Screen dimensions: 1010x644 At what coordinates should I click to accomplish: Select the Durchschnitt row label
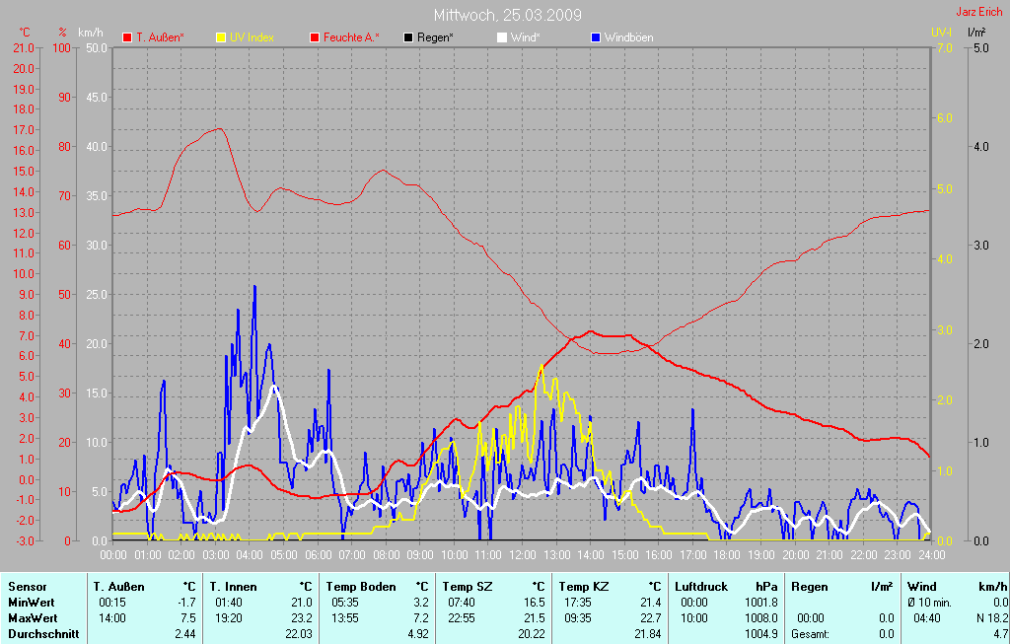click(x=42, y=633)
